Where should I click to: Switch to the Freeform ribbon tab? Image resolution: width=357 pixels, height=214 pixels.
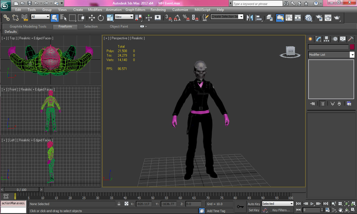[65, 26]
